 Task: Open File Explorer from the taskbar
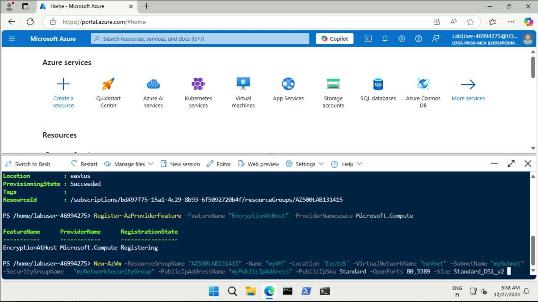[251, 291]
